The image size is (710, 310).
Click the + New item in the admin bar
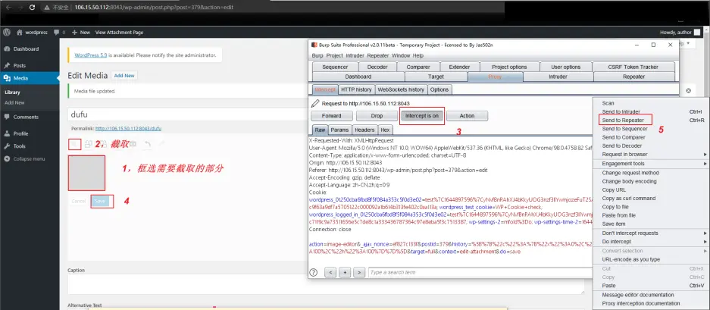(x=82, y=32)
